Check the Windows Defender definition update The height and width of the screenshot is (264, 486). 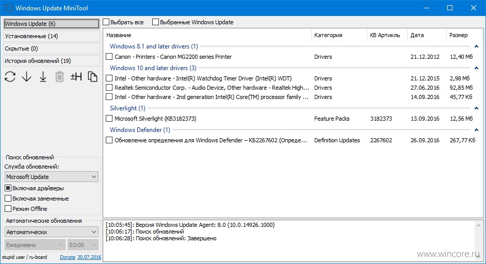[x=109, y=140]
